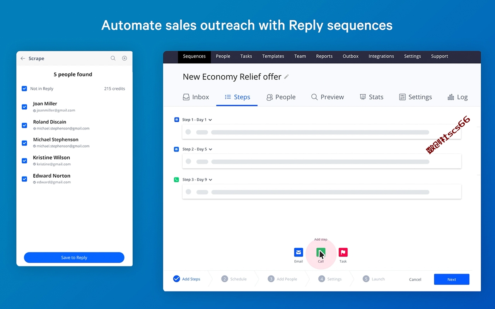Expand Step 1 - Day 1 dropdown

click(210, 120)
